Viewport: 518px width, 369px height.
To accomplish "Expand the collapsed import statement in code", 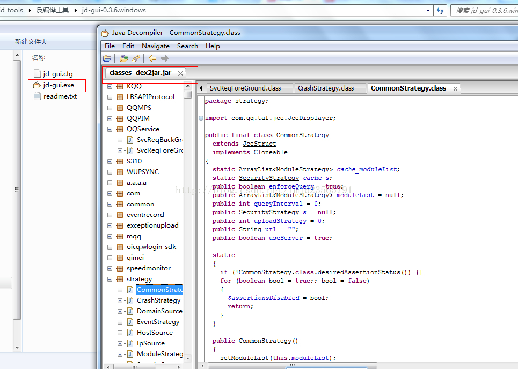I will pos(201,118).
